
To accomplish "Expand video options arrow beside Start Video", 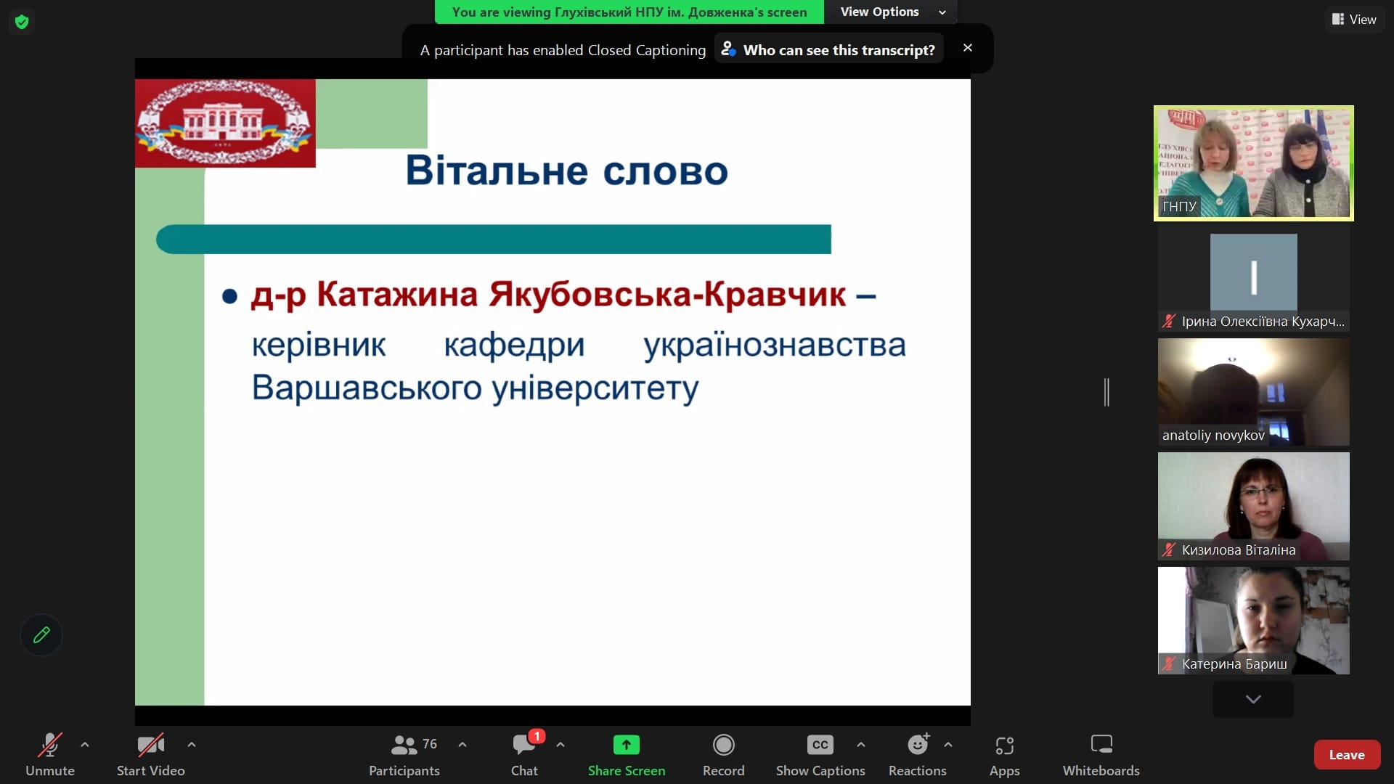I will click(x=192, y=745).
